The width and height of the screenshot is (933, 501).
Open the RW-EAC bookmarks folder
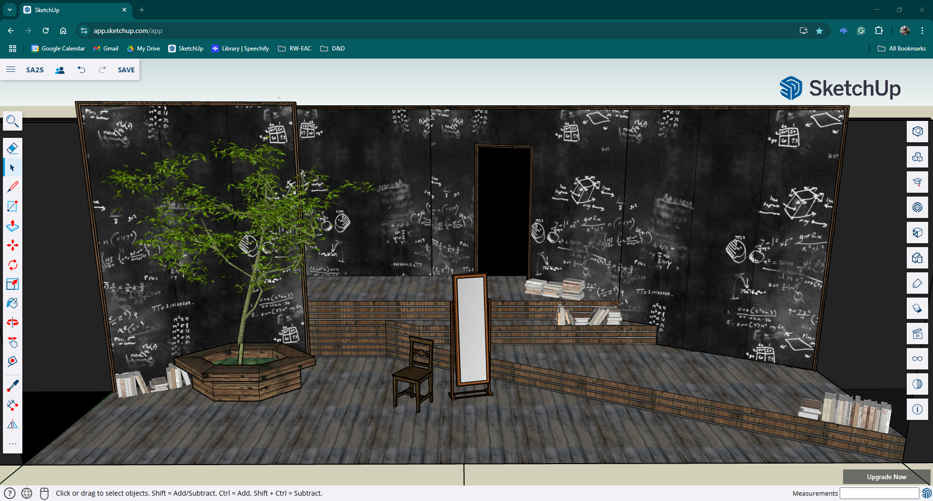[294, 49]
